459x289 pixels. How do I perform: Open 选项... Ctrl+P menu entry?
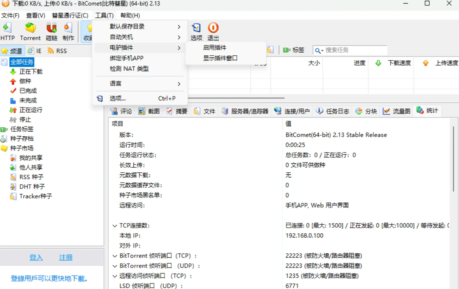click(x=140, y=98)
